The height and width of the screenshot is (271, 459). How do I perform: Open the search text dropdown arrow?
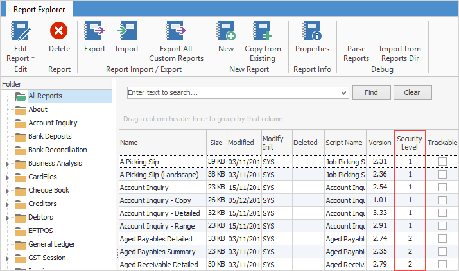[x=343, y=93]
